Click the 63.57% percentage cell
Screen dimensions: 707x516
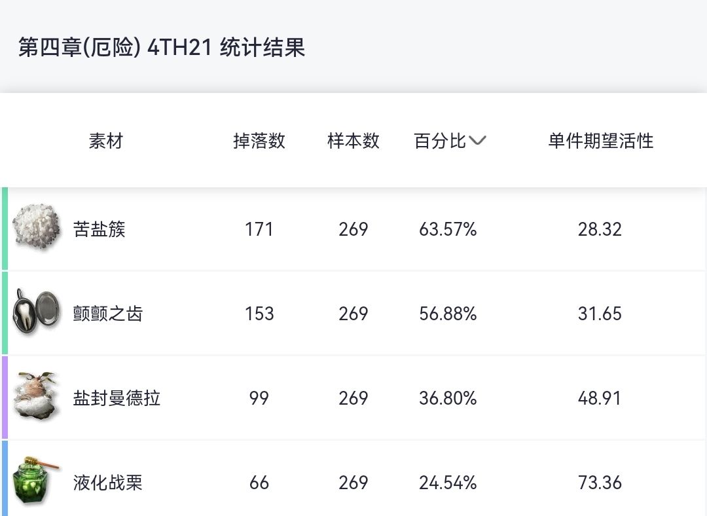[448, 229]
